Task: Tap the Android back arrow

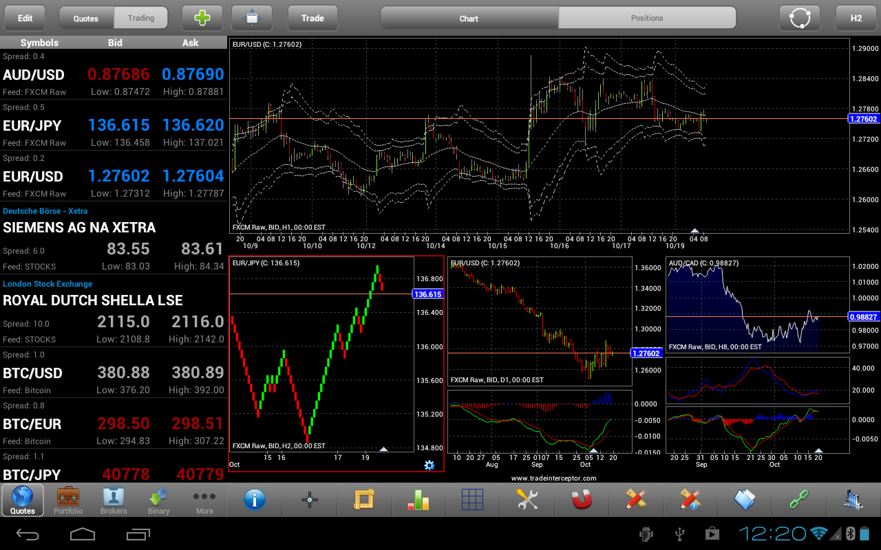Action: point(28,533)
